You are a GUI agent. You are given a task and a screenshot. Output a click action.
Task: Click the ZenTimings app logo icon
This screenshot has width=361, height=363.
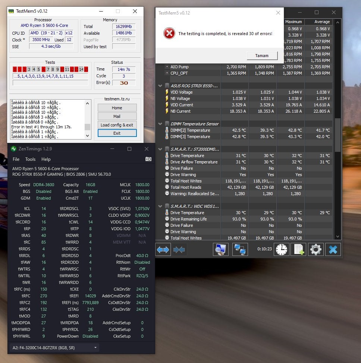(x=14, y=149)
